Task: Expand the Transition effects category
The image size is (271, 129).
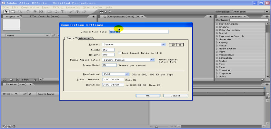Action: pyautogui.click(x=217, y=70)
